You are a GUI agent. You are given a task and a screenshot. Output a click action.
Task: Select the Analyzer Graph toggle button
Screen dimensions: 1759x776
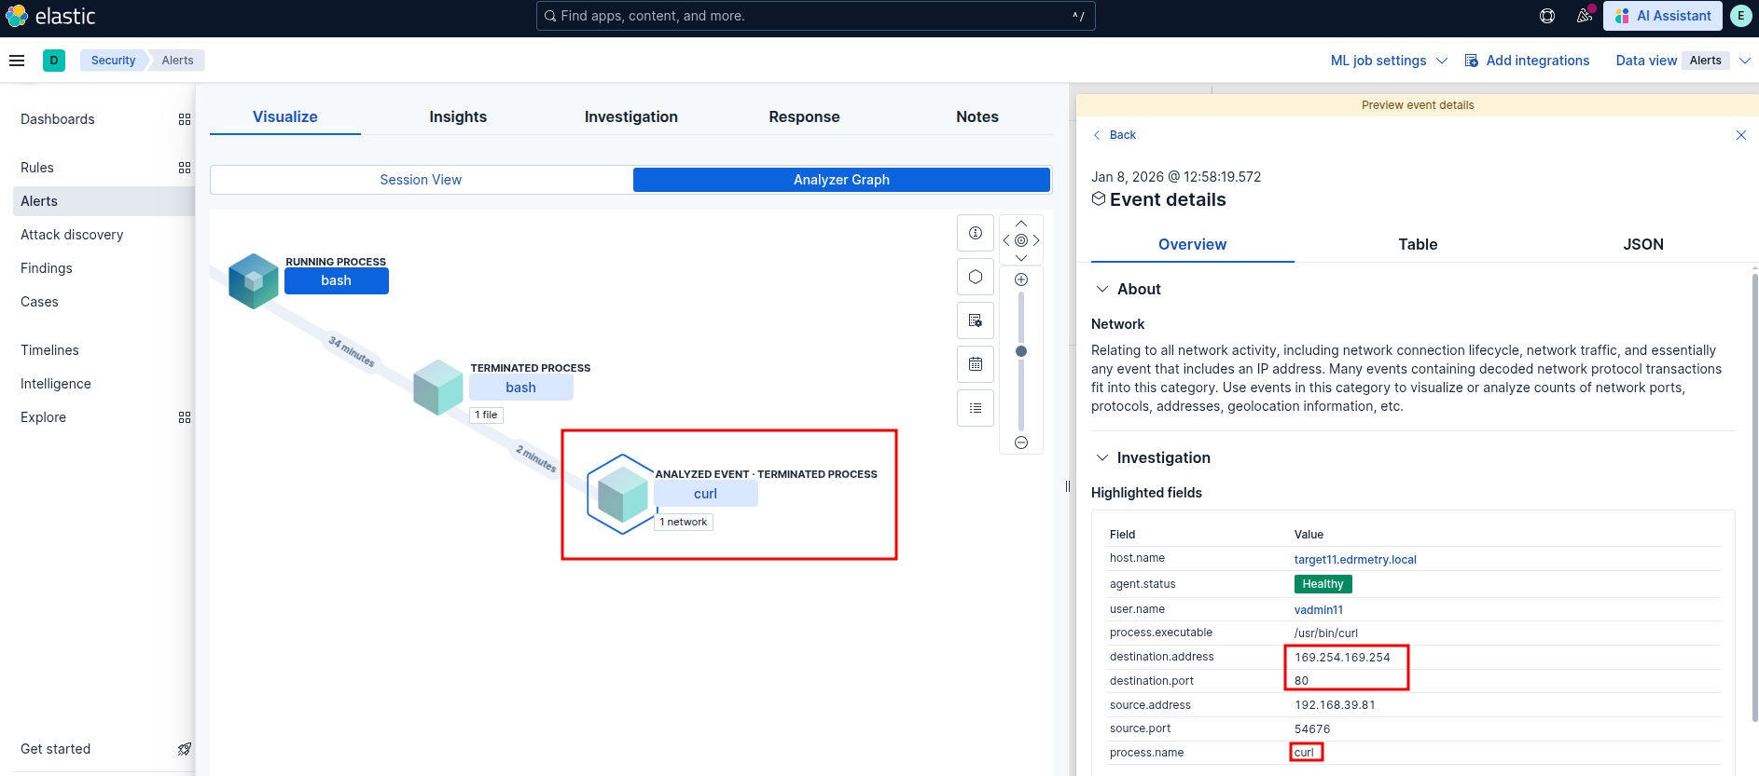841,180
